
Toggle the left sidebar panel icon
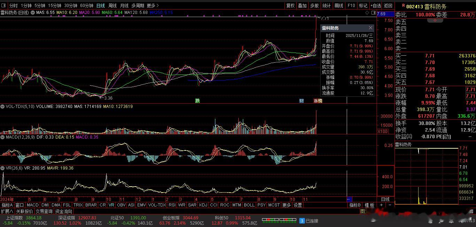pyautogui.click(x=4, y=6)
